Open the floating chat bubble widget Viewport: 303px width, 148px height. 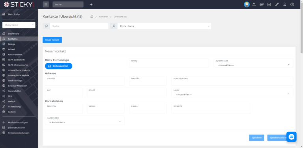pos(292,137)
